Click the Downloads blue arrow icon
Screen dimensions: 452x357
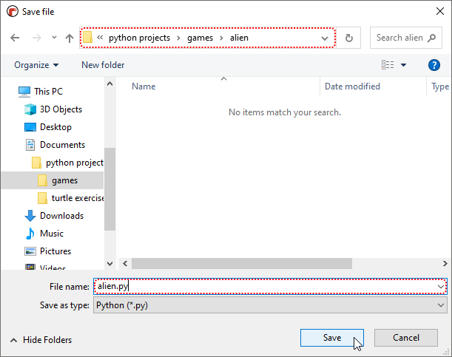click(30, 216)
